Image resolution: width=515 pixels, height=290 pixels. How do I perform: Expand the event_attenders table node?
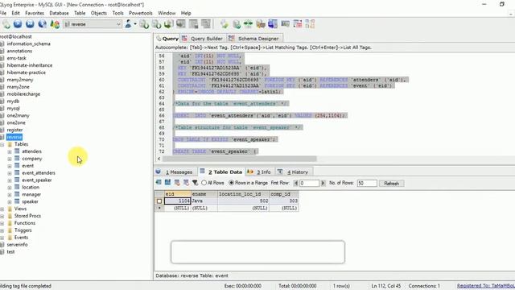pos(10,173)
